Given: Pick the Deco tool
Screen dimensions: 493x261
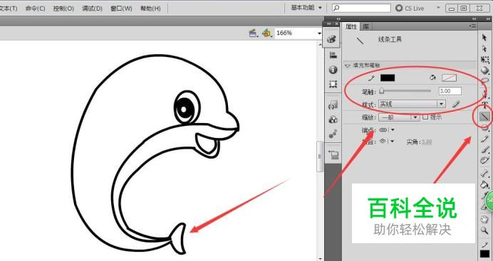Looking at the screenshot, I should tap(484, 161).
